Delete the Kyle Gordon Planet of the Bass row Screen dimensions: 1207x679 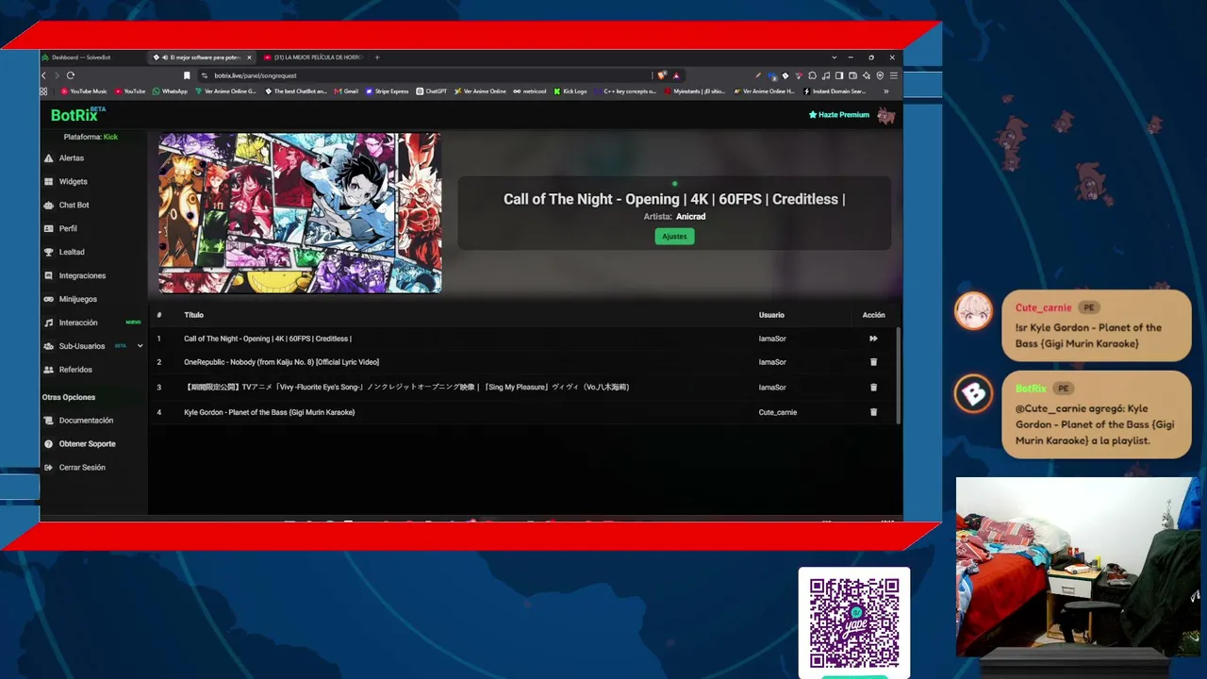[873, 412]
